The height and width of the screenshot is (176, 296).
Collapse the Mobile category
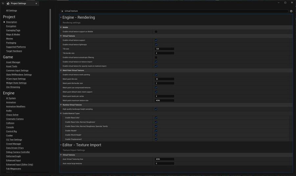(61, 27)
